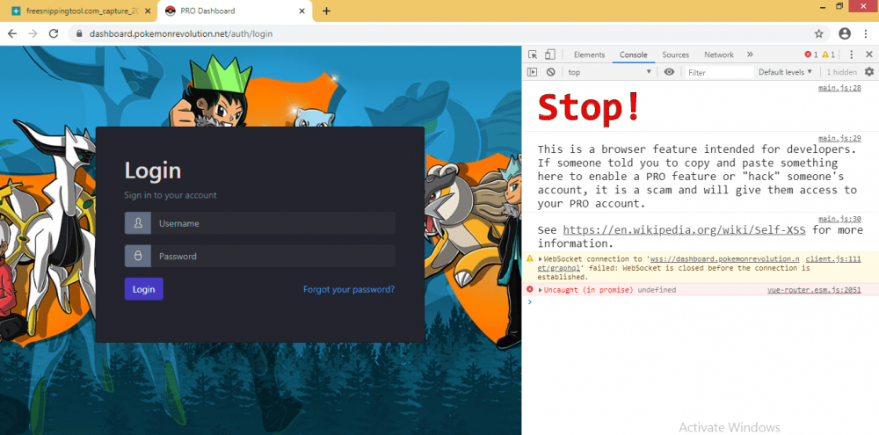
Task: Open DevTools customize three-dot menu
Action: [851, 54]
